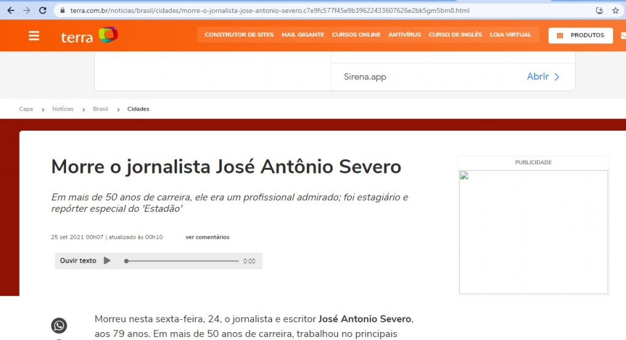Select Cursos Online in the top bar
626x340 pixels.
click(356, 35)
